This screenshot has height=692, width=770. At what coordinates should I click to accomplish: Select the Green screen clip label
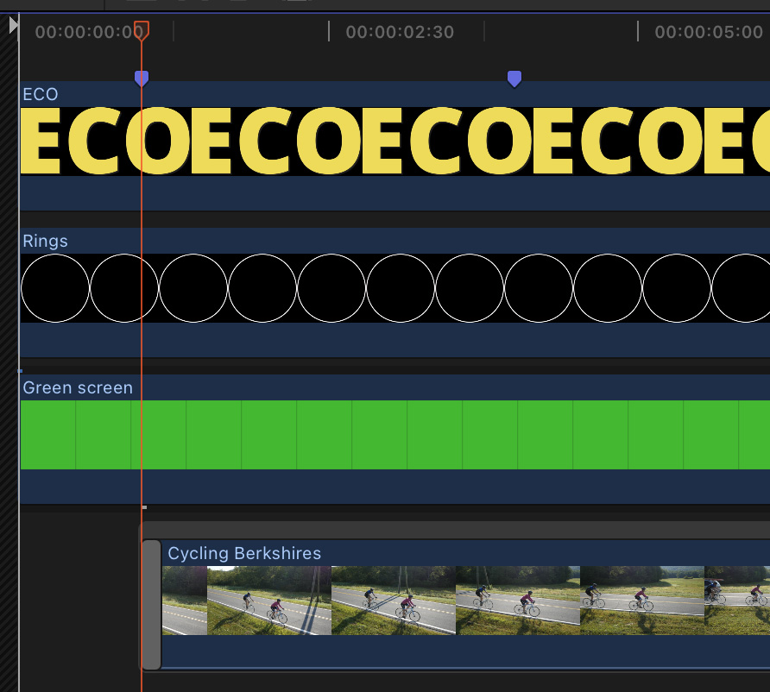78,387
